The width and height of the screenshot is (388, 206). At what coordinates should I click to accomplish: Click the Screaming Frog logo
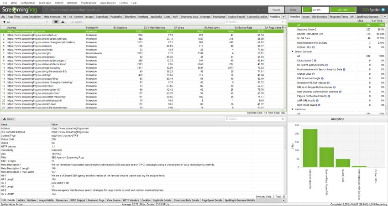click(x=20, y=10)
